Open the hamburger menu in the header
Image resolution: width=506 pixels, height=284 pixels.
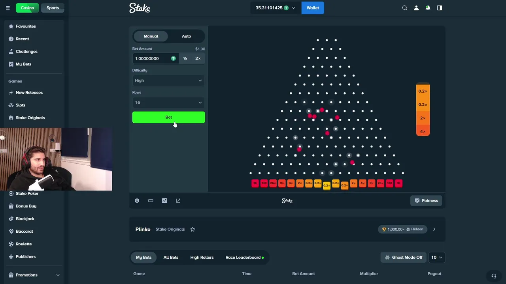click(x=8, y=8)
